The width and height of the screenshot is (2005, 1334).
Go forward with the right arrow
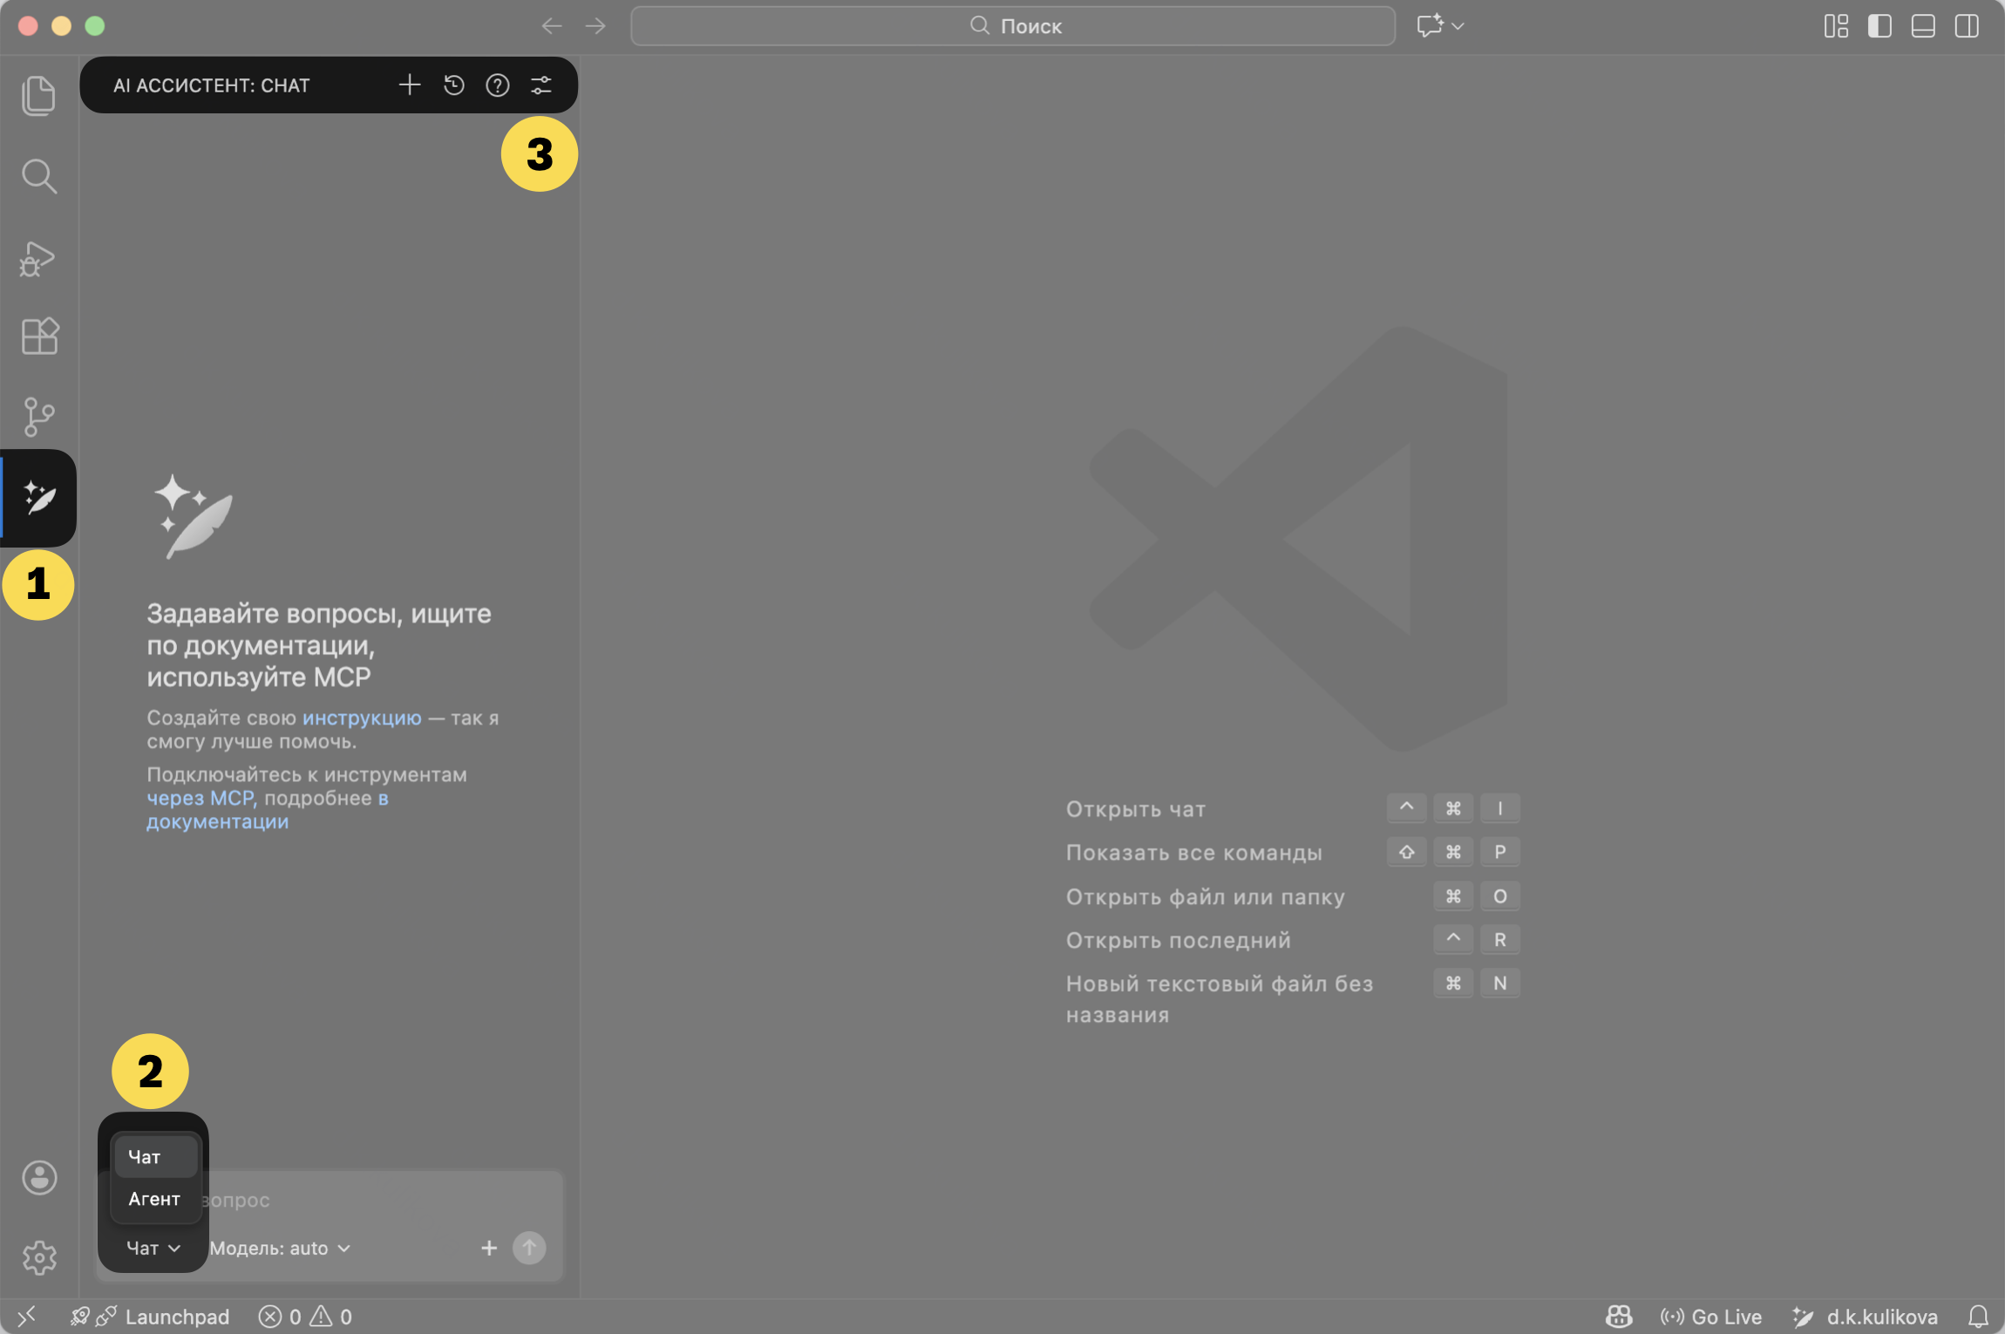tap(595, 26)
